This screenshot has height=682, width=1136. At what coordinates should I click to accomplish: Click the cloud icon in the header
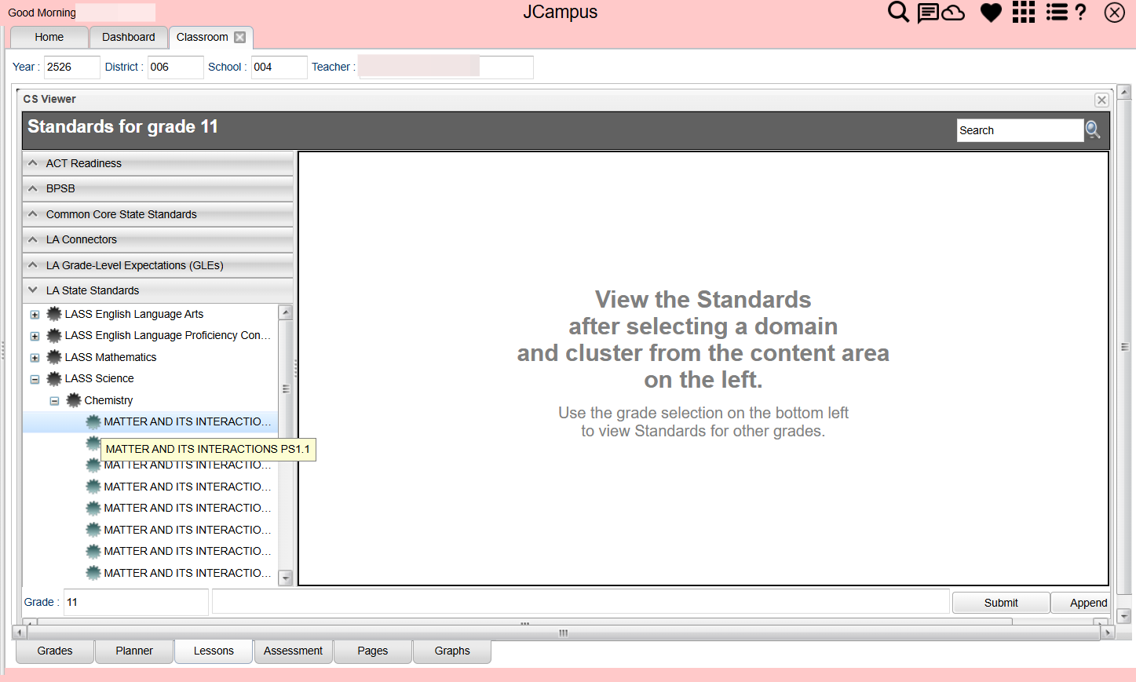coord(953,13)
